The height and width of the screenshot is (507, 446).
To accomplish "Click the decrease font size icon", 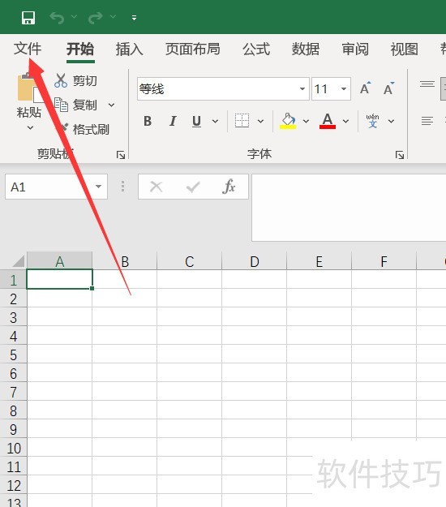I will click(389, 88).
